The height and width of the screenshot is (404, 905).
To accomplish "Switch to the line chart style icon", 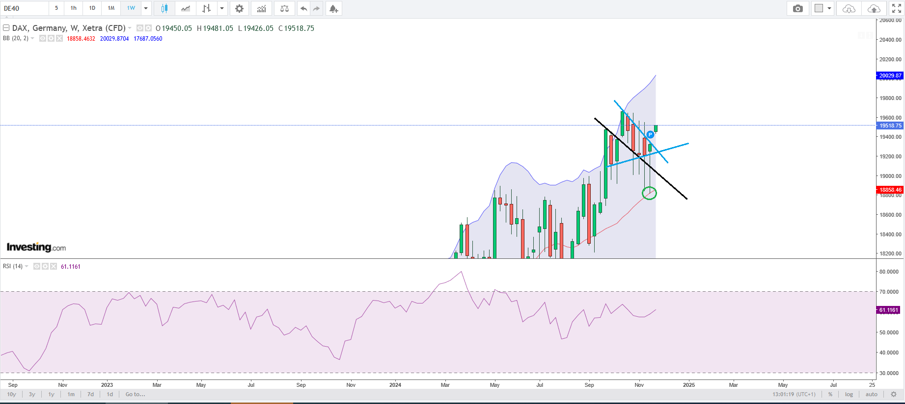I will coord(185,8).
